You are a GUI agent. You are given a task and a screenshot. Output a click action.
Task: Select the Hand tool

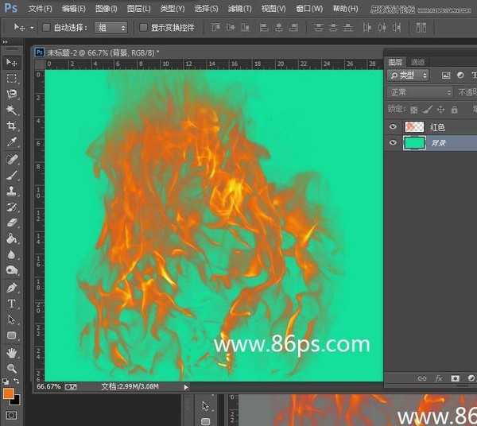pos(12,353)
